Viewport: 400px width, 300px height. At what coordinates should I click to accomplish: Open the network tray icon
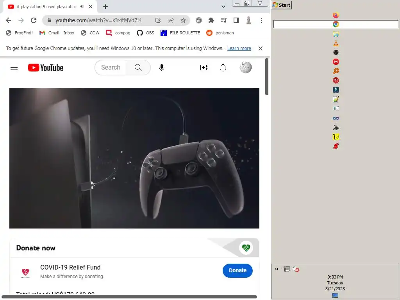286,269
